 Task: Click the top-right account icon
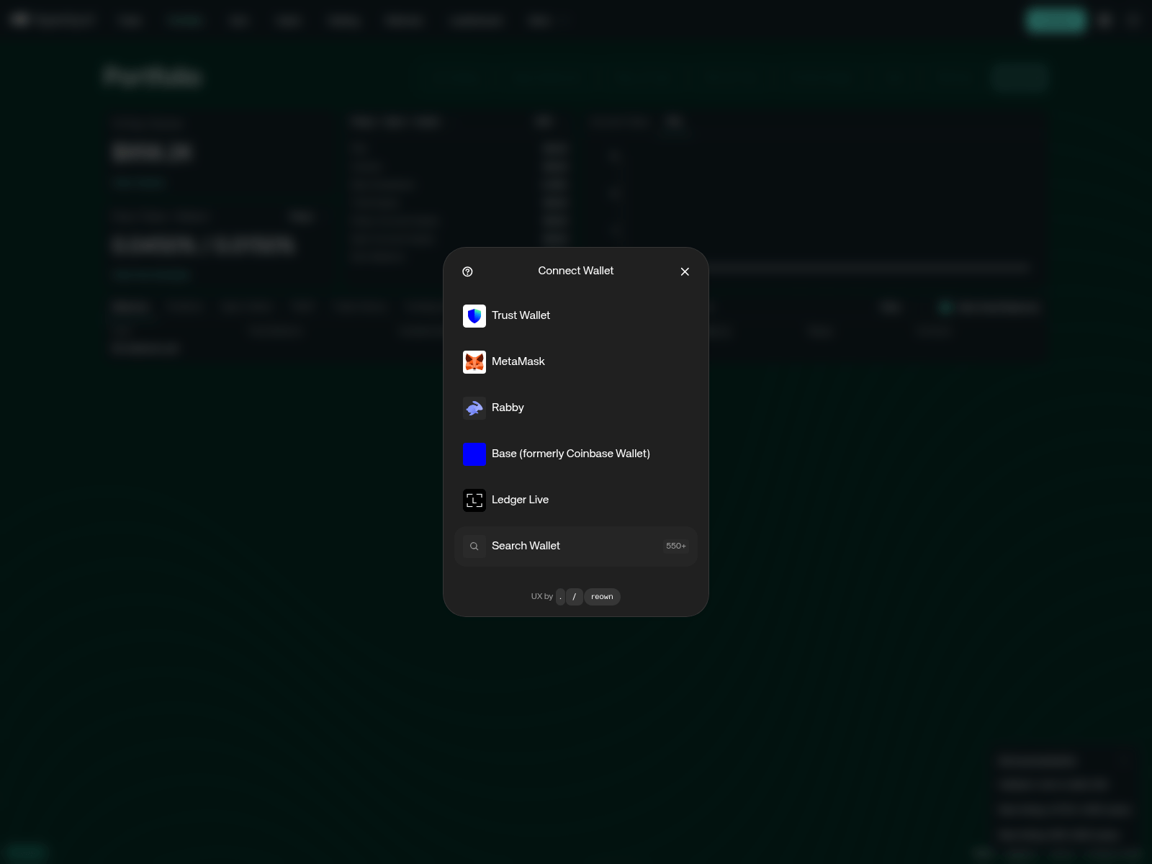tap(1134, 20)
